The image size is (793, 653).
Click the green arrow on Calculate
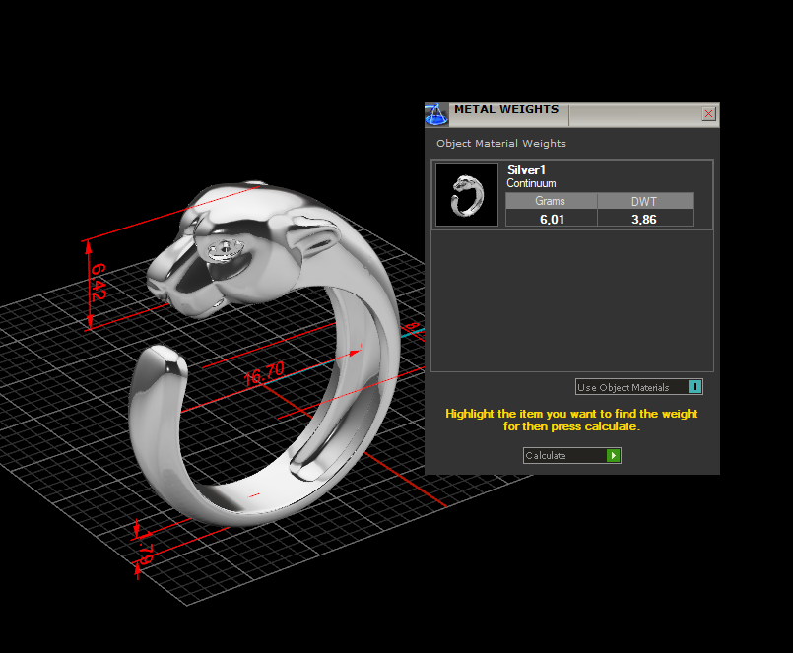point(613,455)
